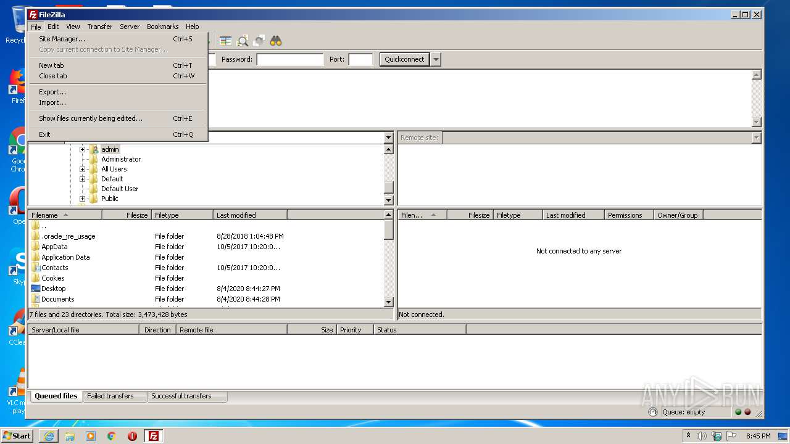Click the Quickconnect button

pos(404,59)
